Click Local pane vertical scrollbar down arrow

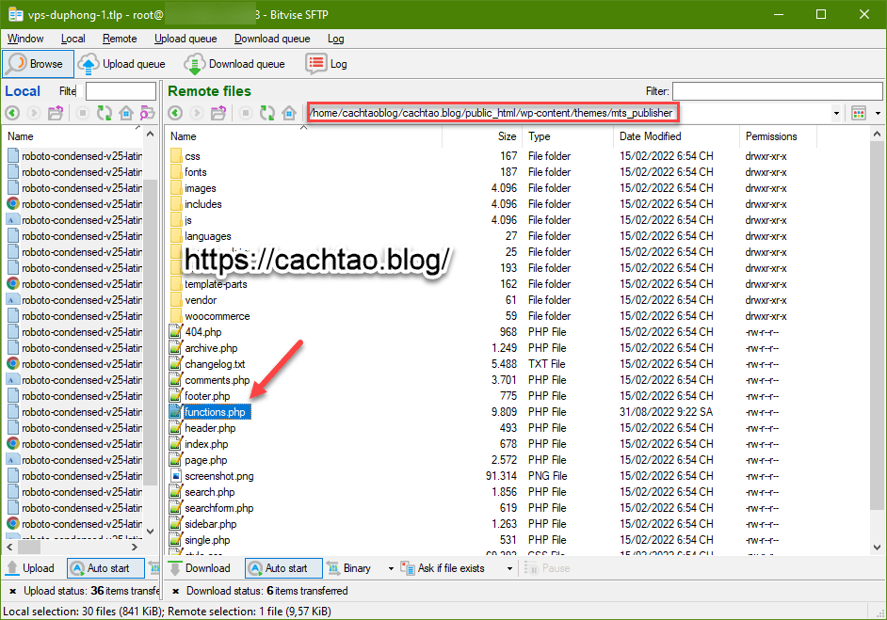tap(150, 531)
